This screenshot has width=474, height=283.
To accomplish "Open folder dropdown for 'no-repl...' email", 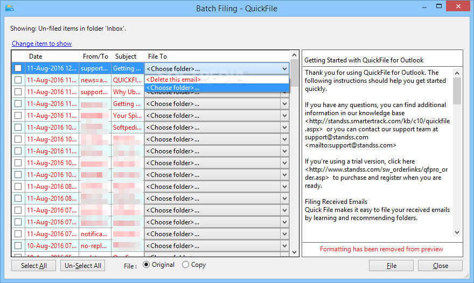I will click(x=284, y=245).
